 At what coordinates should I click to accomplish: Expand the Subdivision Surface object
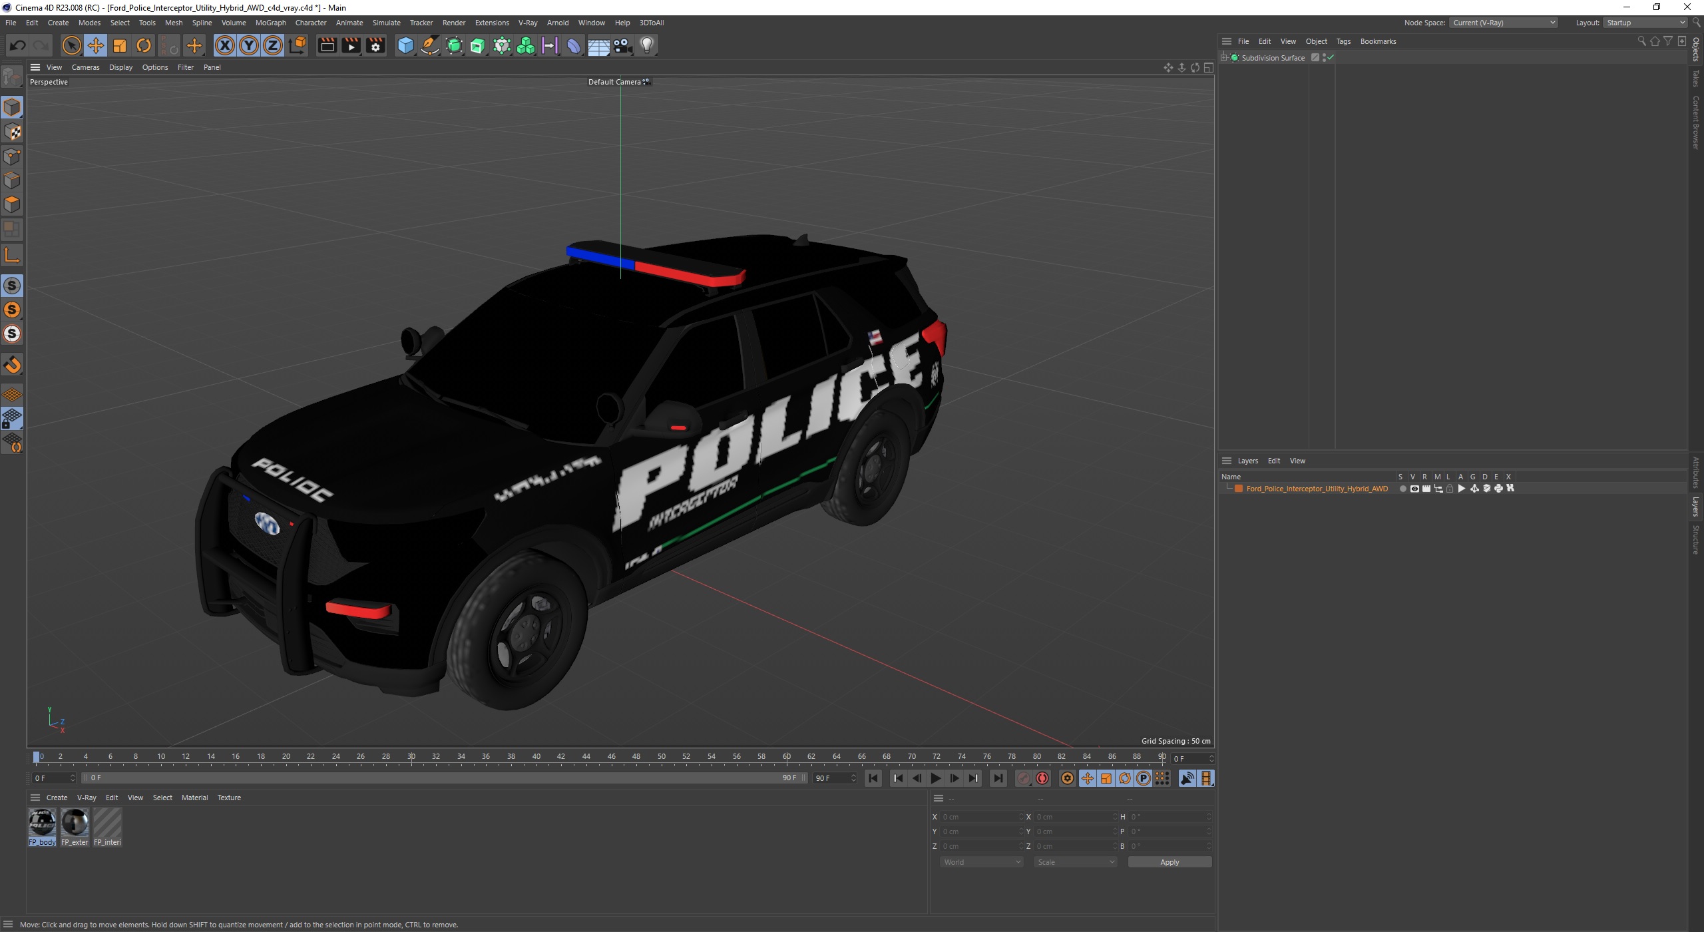click(1224, 58)
